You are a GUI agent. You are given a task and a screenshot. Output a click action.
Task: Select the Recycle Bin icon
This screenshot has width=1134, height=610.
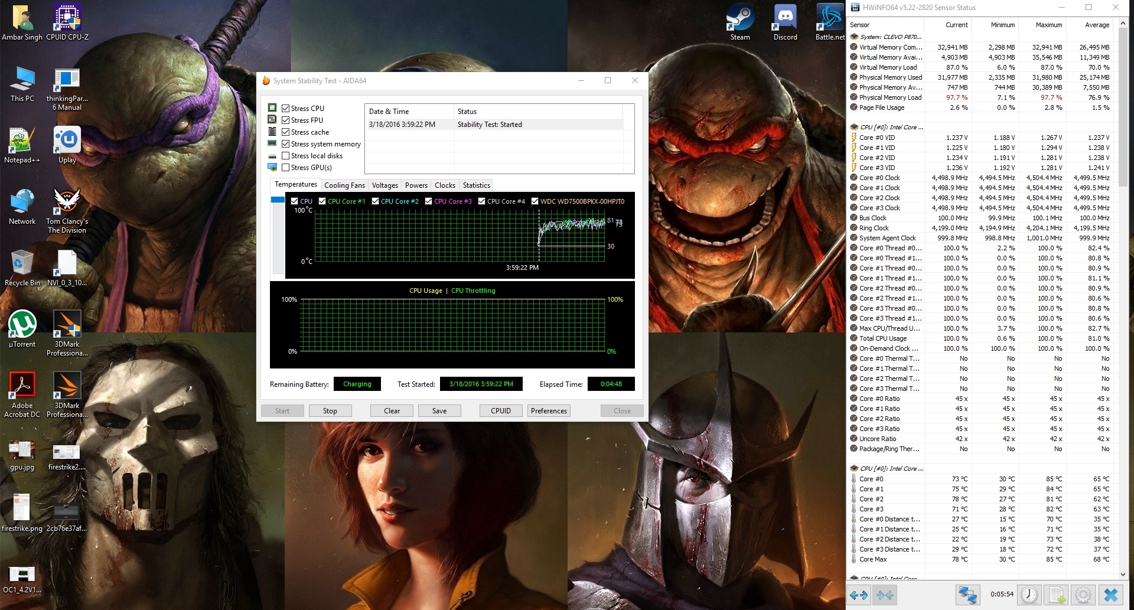point(22,268)
